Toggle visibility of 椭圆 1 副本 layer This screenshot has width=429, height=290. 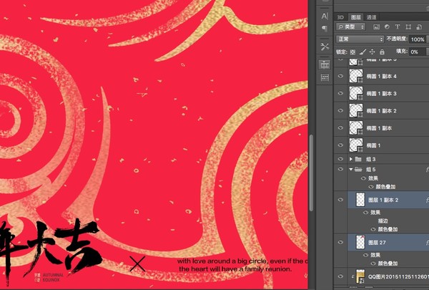tap(340, 128)
